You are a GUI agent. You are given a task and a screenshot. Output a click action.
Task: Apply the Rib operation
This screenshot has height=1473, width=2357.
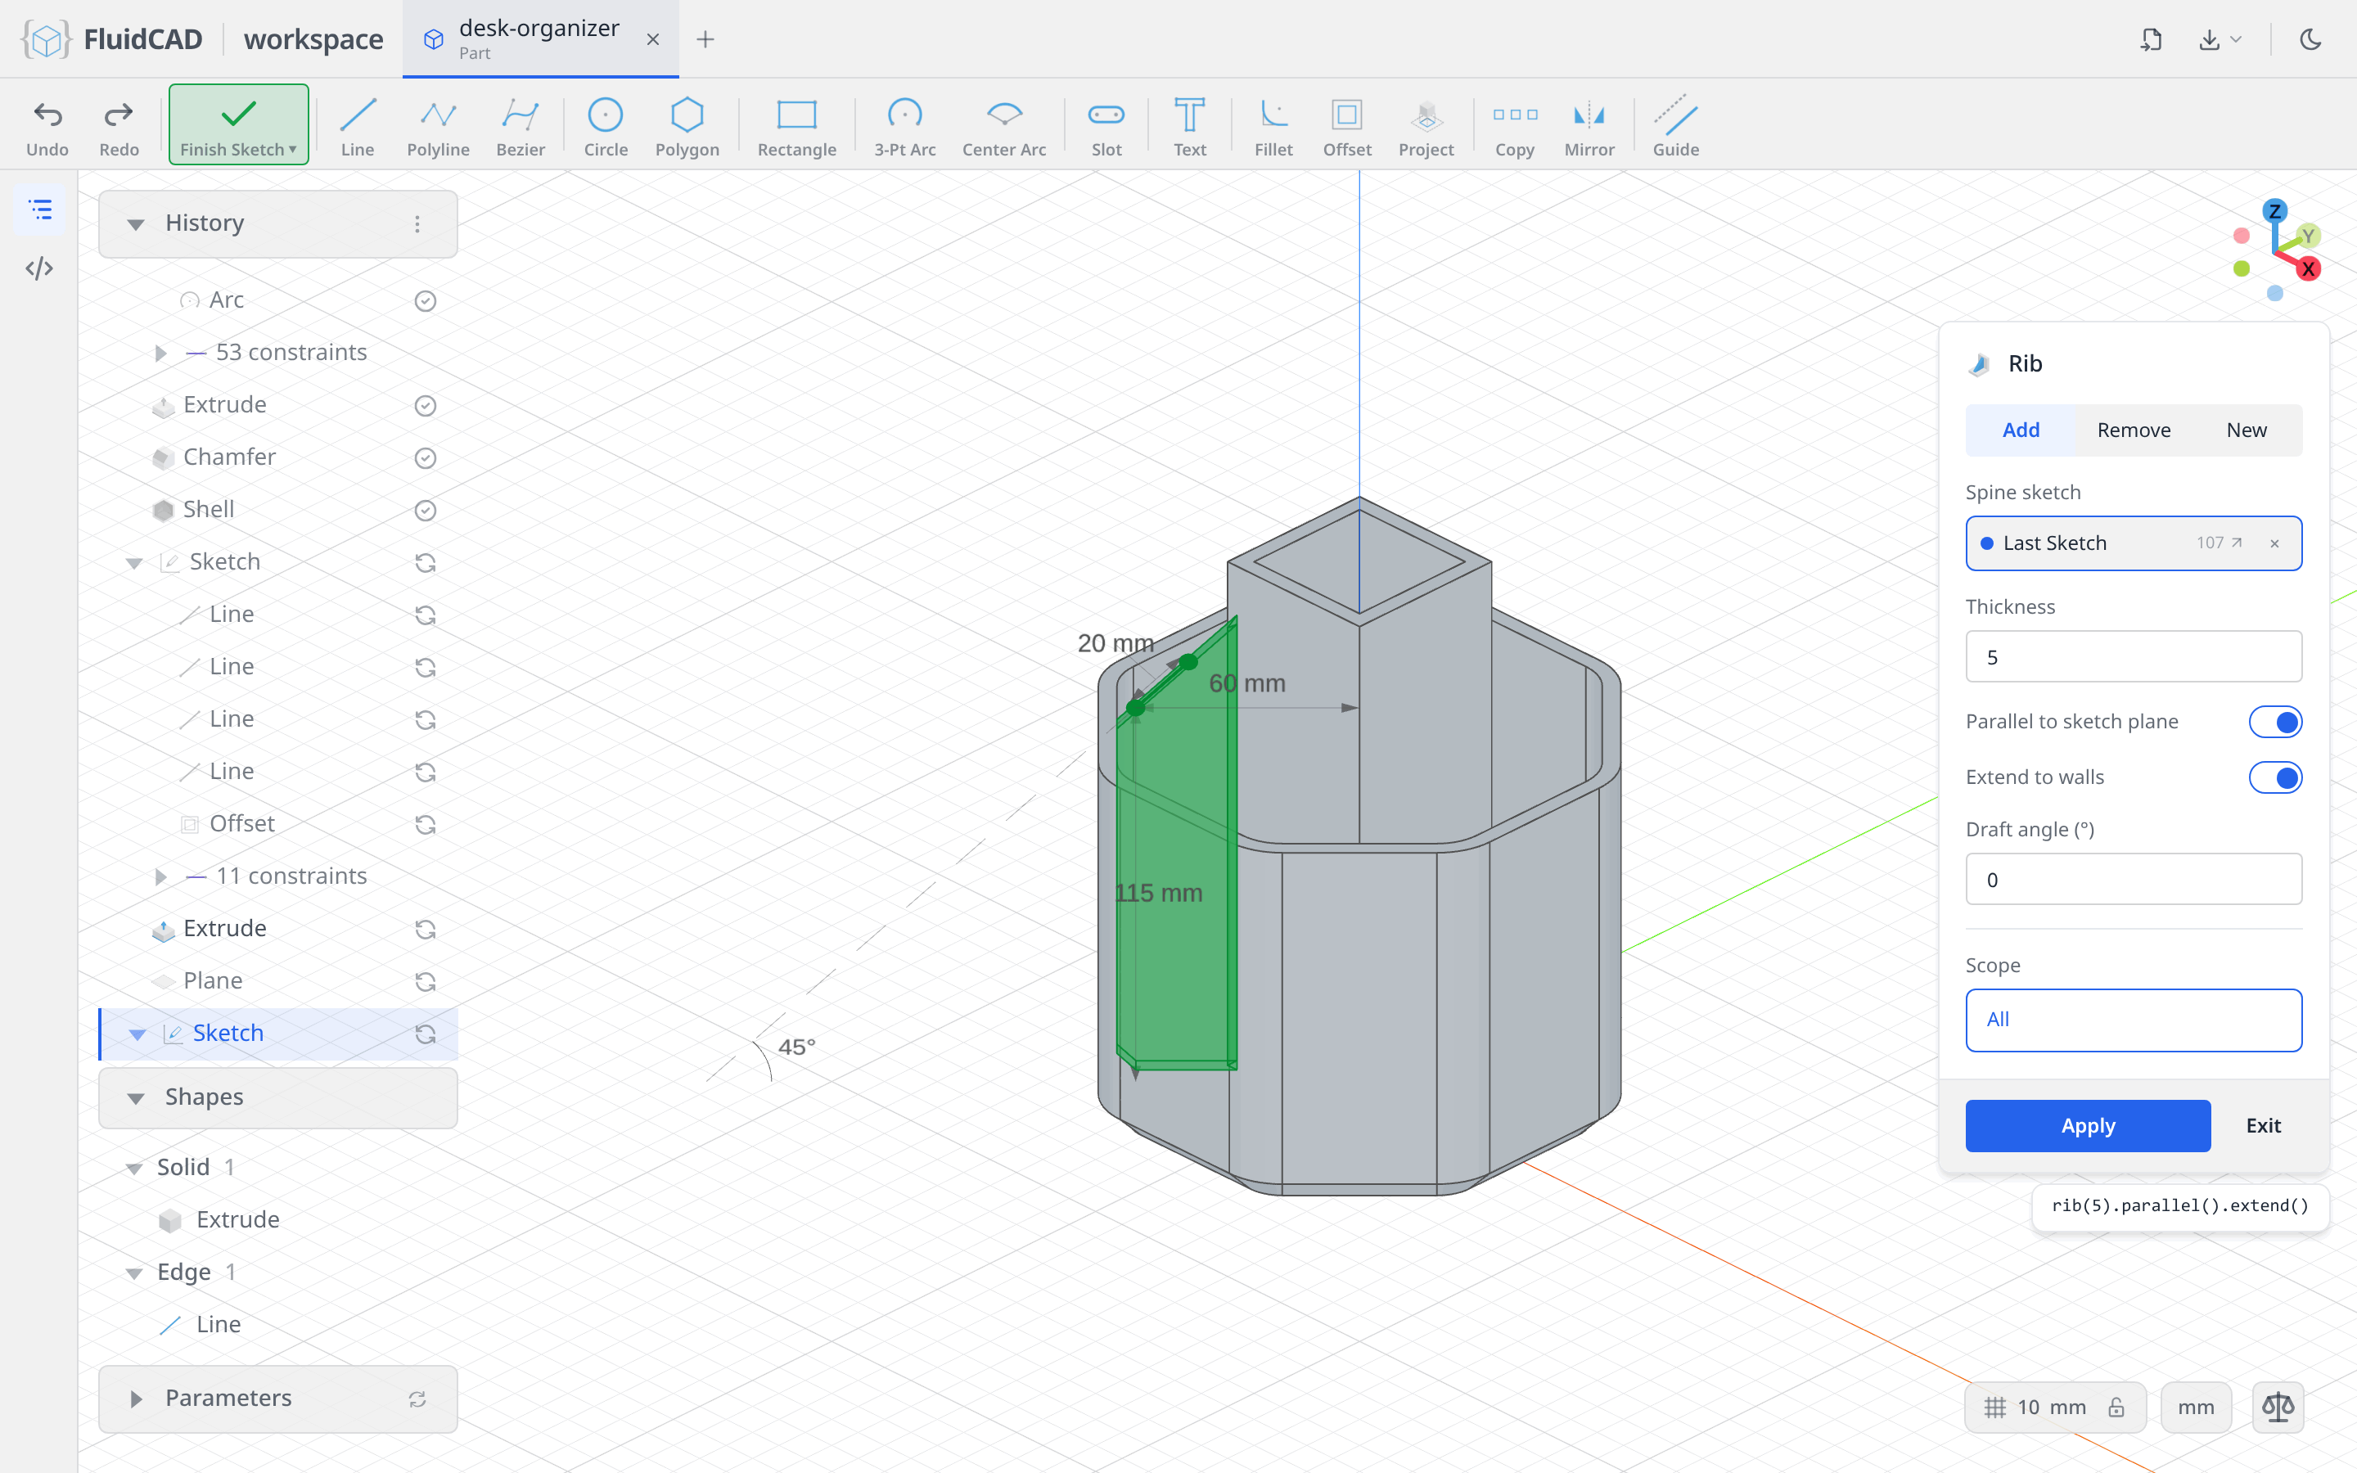point(2087,1125)
